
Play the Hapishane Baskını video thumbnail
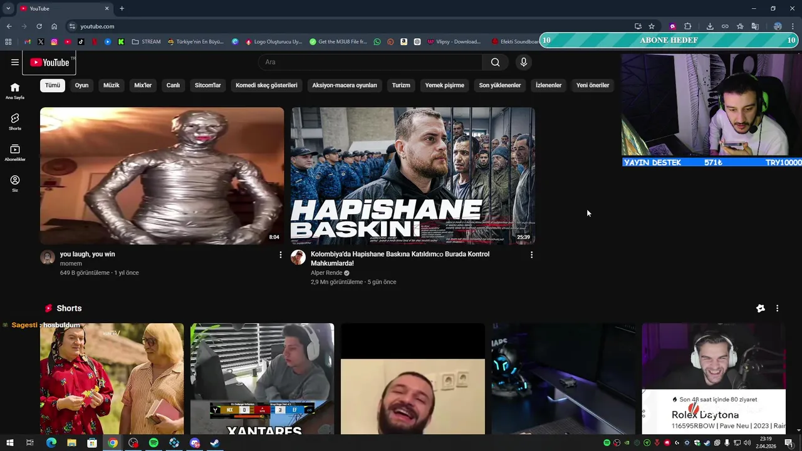coord(413,176)
